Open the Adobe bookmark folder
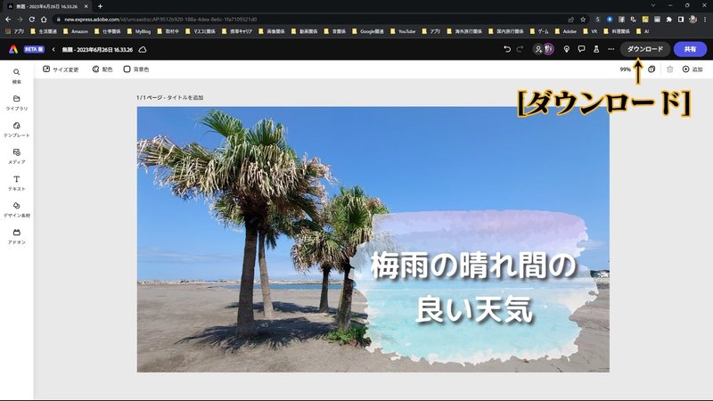Screen dimensions: 713x401 click(565, 31)
